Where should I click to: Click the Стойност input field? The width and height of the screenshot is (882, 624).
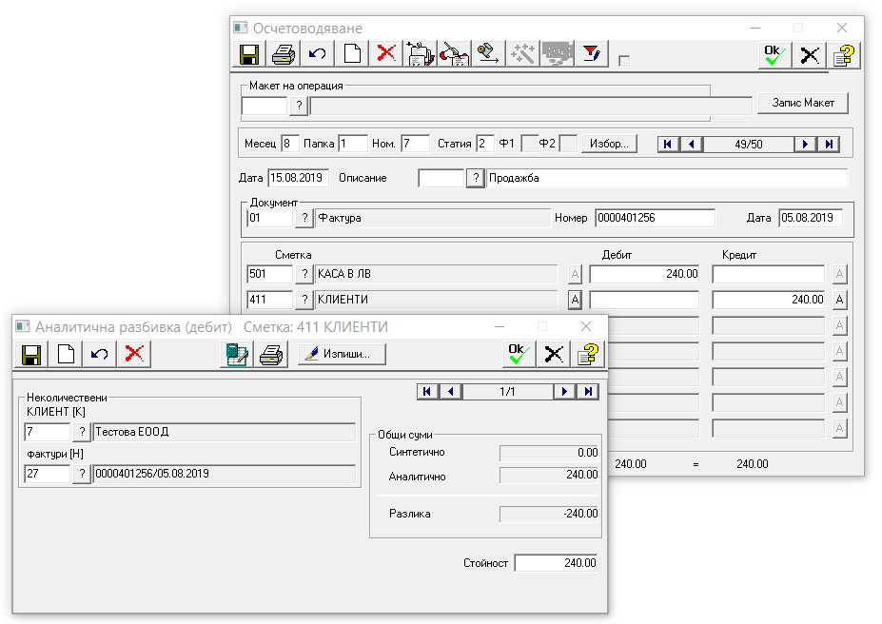click(x=556, y=563)
